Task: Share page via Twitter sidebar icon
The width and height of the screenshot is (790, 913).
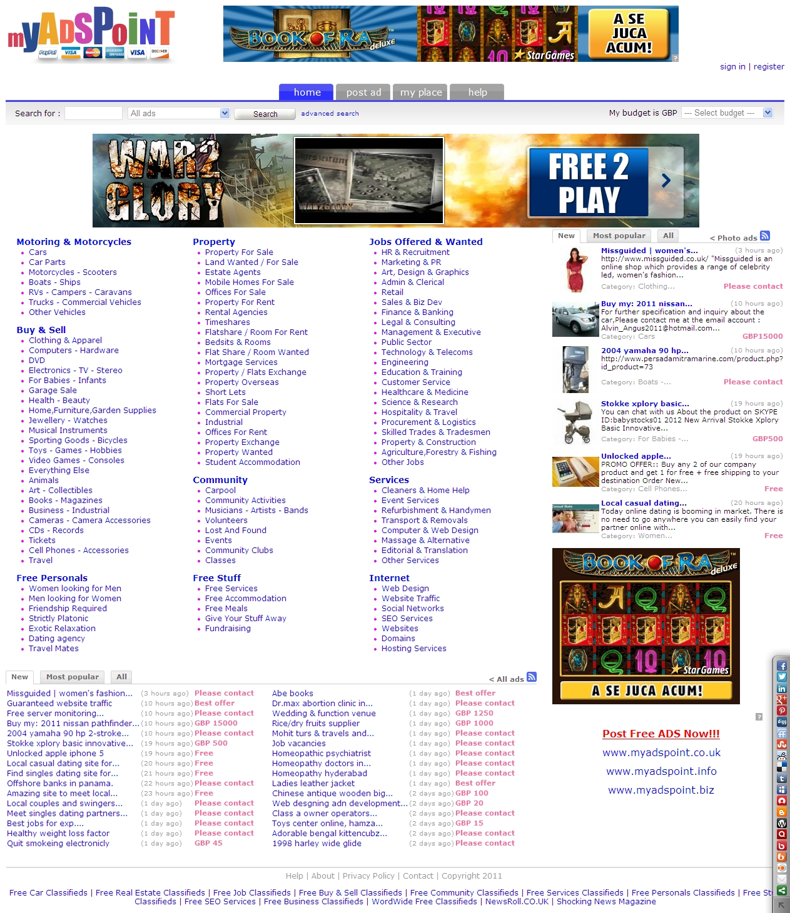Action: [x=782, y=677]
